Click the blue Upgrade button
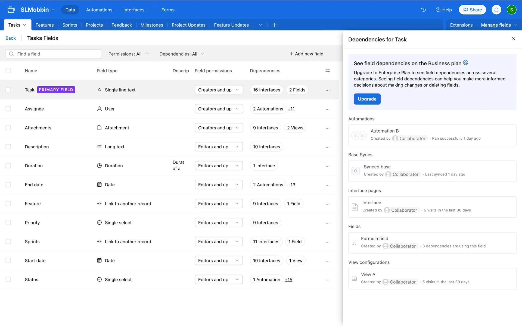This screenshot has width=522, height=326. pyautogui.click(x=367, y=99)
